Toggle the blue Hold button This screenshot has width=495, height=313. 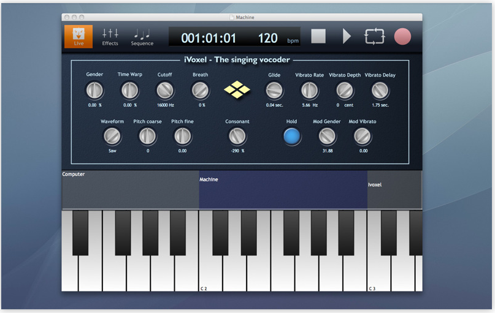click(292, 137)
